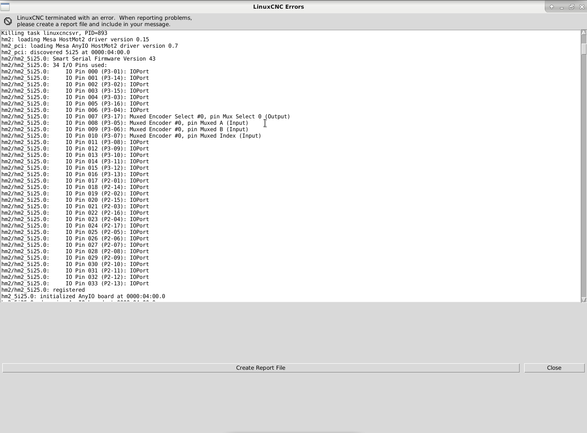
Task: Select line IO Pin 017 (P2-01)
Action: tap(75, 181)
